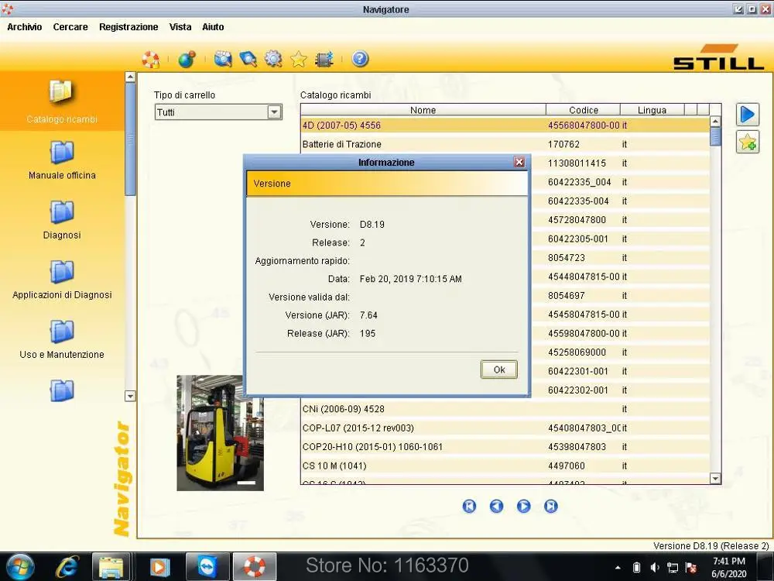Close the Informazione dialog with X
Viewport: 774px width, 581px height.
click(519, 162)
